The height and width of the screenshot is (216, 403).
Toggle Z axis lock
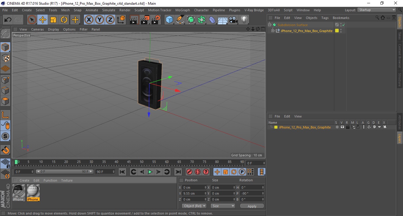(110, 20)
